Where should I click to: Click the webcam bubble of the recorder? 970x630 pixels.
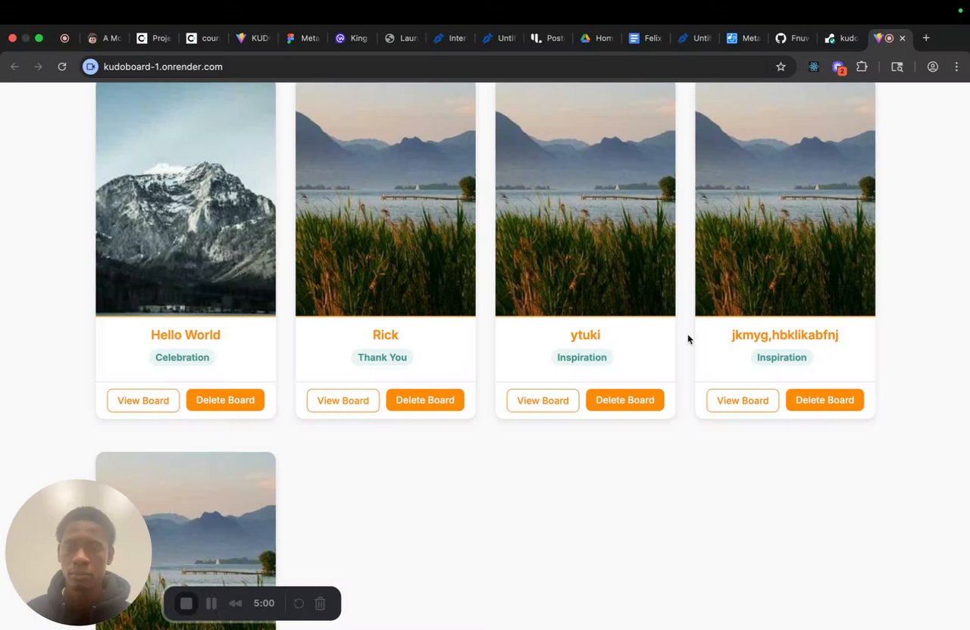click(x=79, y=553)
